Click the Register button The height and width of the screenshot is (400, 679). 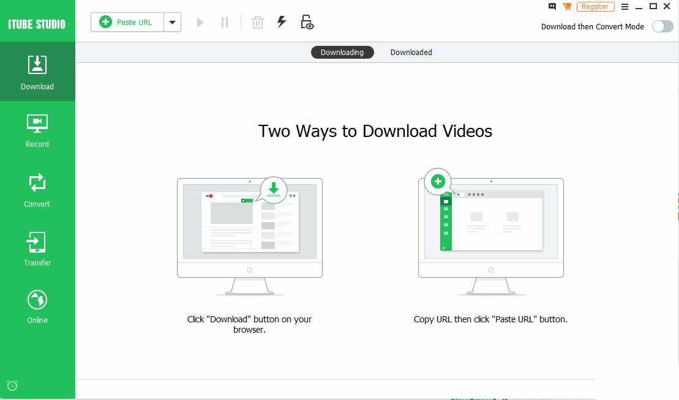click(595, 7)
